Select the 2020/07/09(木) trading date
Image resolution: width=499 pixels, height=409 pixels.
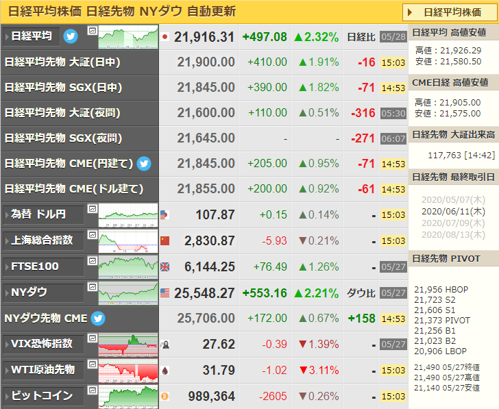[x=453, y=223]
